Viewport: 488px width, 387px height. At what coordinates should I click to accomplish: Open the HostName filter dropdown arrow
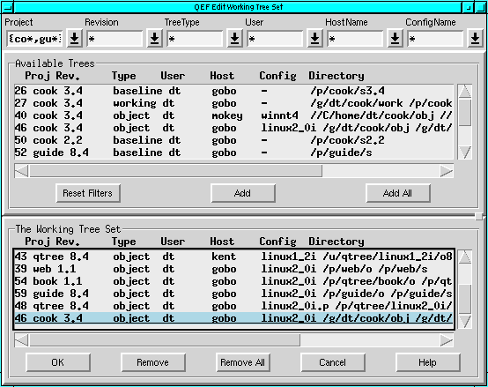395,39
